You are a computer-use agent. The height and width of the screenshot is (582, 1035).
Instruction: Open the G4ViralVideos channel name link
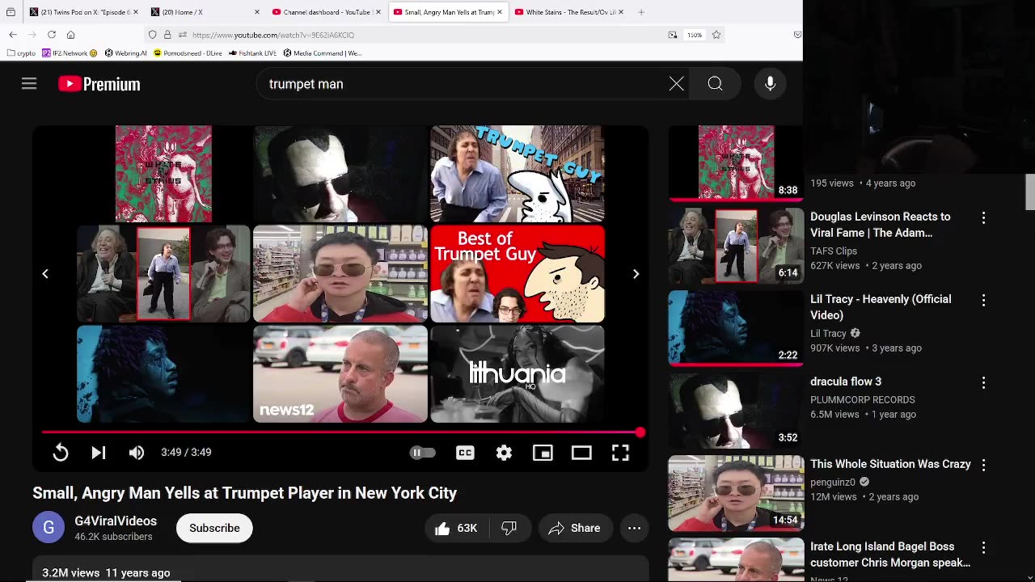coord(116,521)
